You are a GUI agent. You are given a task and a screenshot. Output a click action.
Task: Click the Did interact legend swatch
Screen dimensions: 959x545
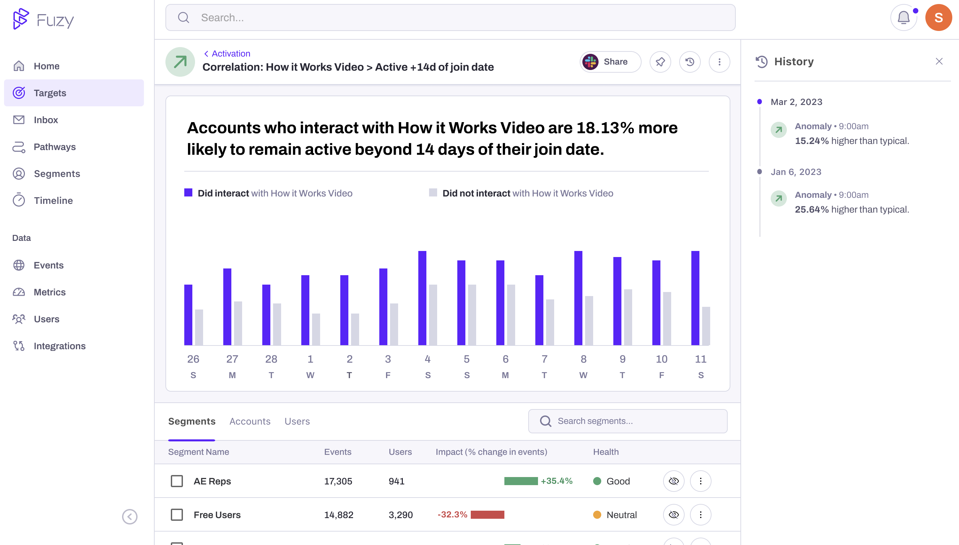(x=188, y=193)
